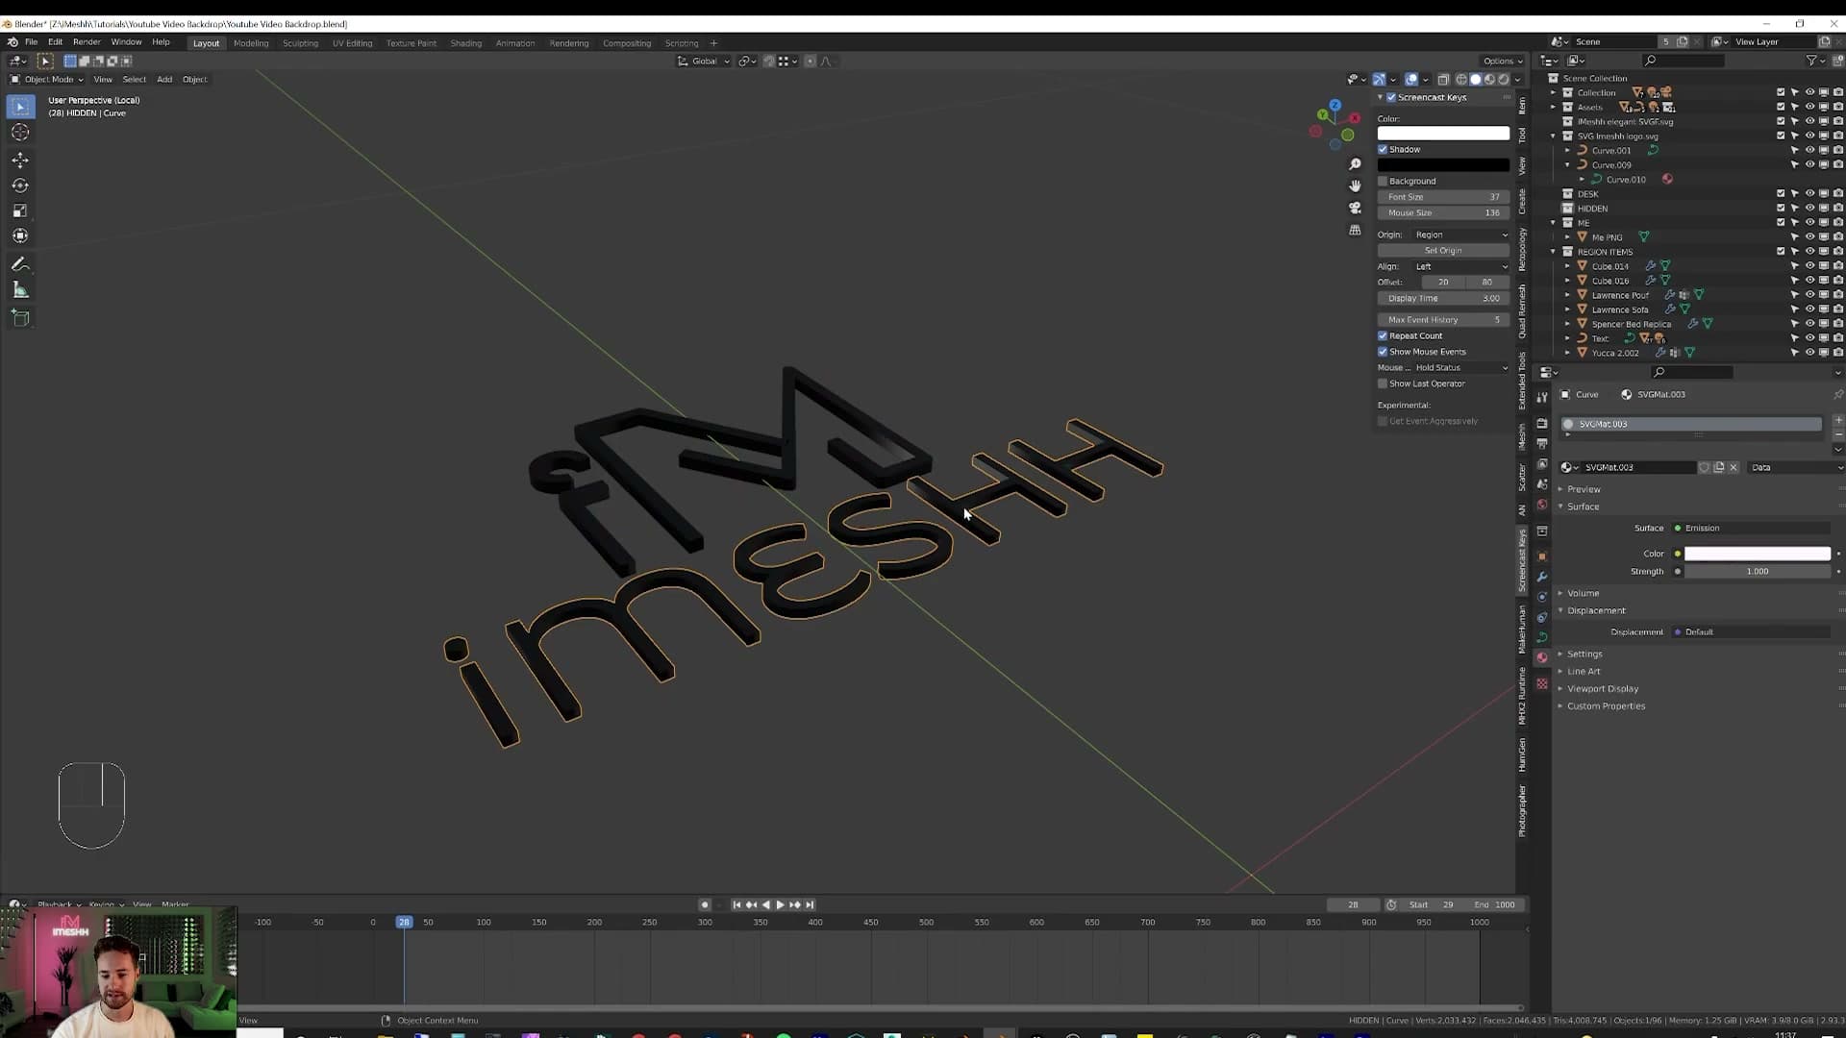Expand the Collection item in the outliner
Viewport: 1846px width, 1038px height.
tap(1553, 93)
